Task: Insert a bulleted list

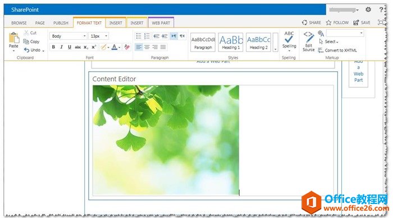Action: click(x=139, y=36)
